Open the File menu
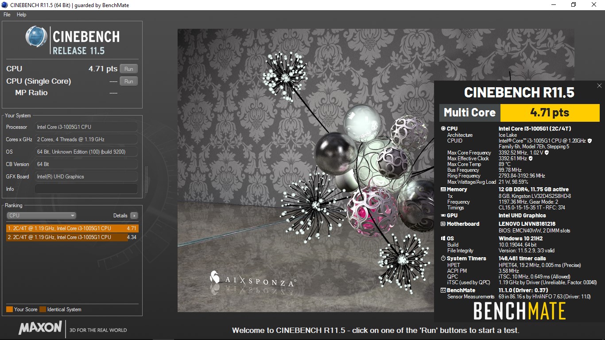 [7, 15]
